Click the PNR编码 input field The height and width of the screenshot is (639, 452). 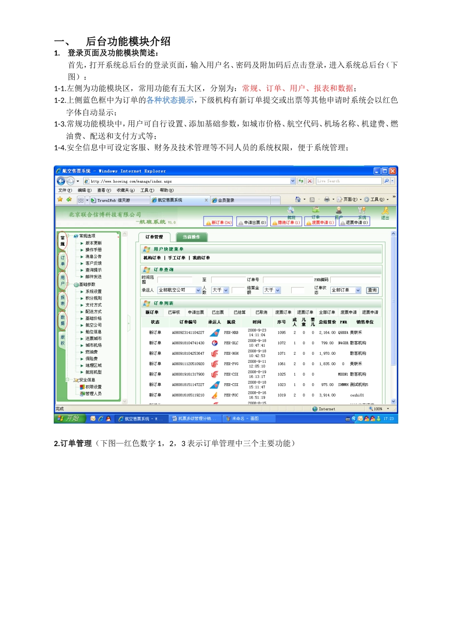pyautogui.click(x=356, y=280)
